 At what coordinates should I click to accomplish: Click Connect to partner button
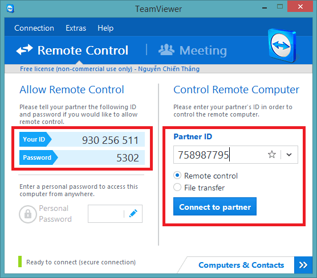click(x=215, y=206)
